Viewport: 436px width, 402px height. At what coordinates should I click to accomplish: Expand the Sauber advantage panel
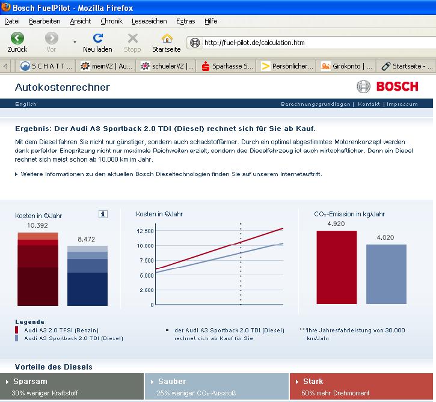click(216, 386)
